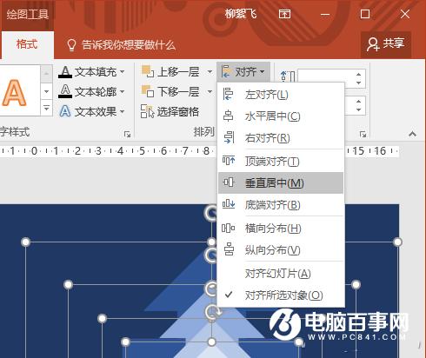Choose Align Center (水平居中) option
Screen dimensions: 426x358
[x=281, y=116]
